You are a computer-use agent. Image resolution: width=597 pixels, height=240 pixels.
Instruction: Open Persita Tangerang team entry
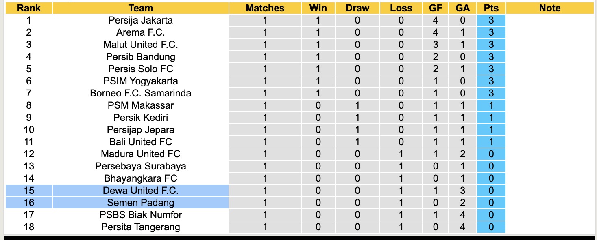click(140, 227)
